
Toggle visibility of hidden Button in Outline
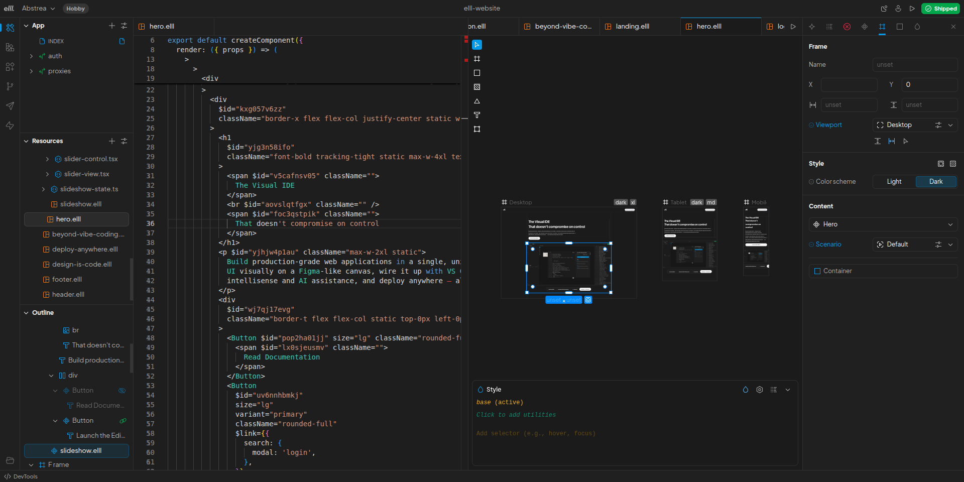point(122,391)
